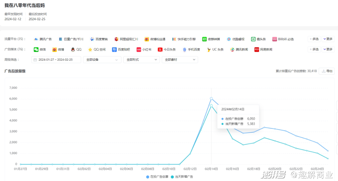Enable 多选 for traffic platforms
Image resolution: width=338 pixels, height=181 pixels.
pos(314,39)
